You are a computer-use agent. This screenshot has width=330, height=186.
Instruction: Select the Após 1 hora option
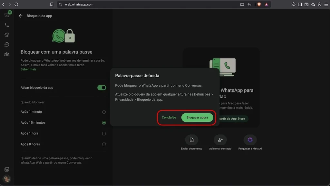click(x=104, y=133)
